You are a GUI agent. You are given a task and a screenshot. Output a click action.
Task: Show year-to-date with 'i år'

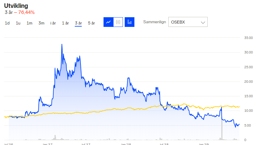[x=53, y=23]
